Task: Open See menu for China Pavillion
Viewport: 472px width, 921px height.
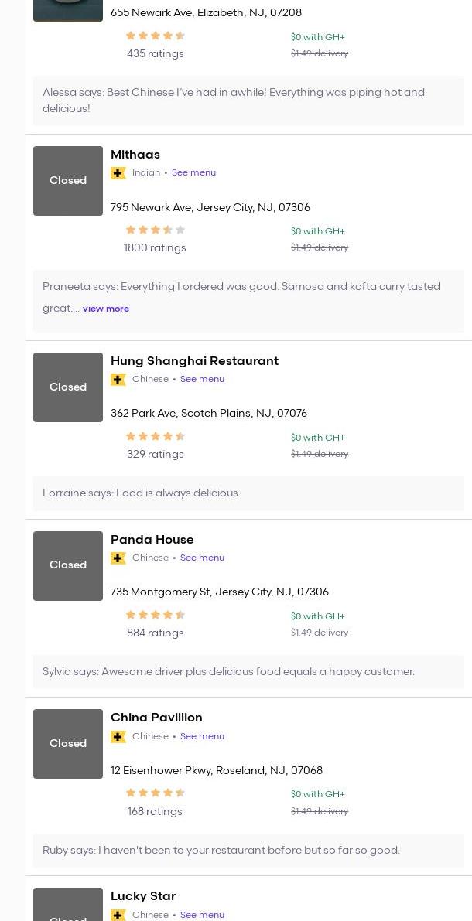Action: pos(202,736)
